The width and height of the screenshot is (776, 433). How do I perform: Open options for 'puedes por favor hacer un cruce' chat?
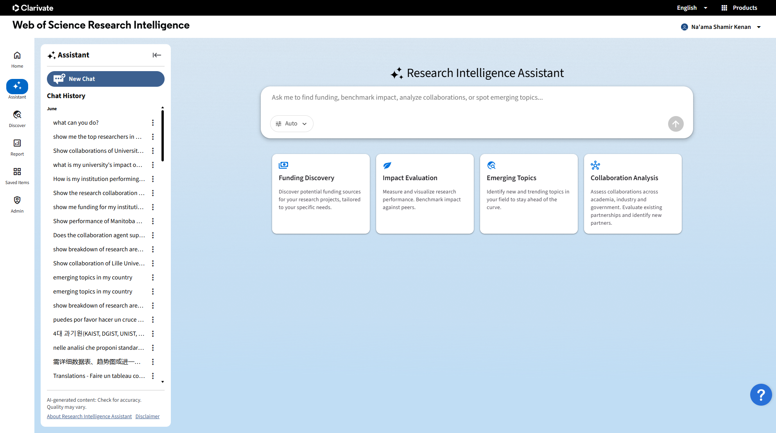click(x=153, y=320)
